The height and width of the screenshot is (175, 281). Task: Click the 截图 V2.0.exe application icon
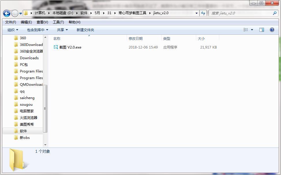click(x=56, y=47)
